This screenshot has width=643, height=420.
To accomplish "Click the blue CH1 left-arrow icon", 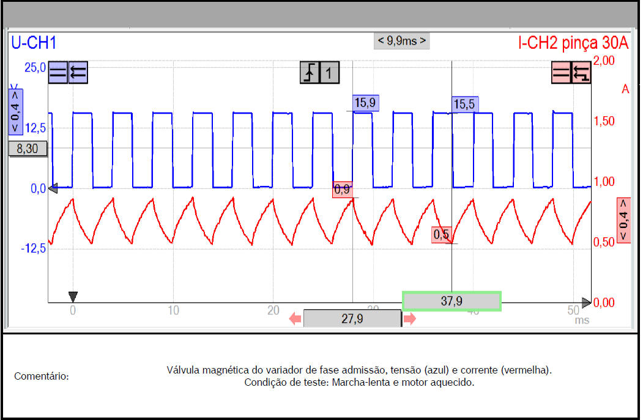I will [78, 73].
